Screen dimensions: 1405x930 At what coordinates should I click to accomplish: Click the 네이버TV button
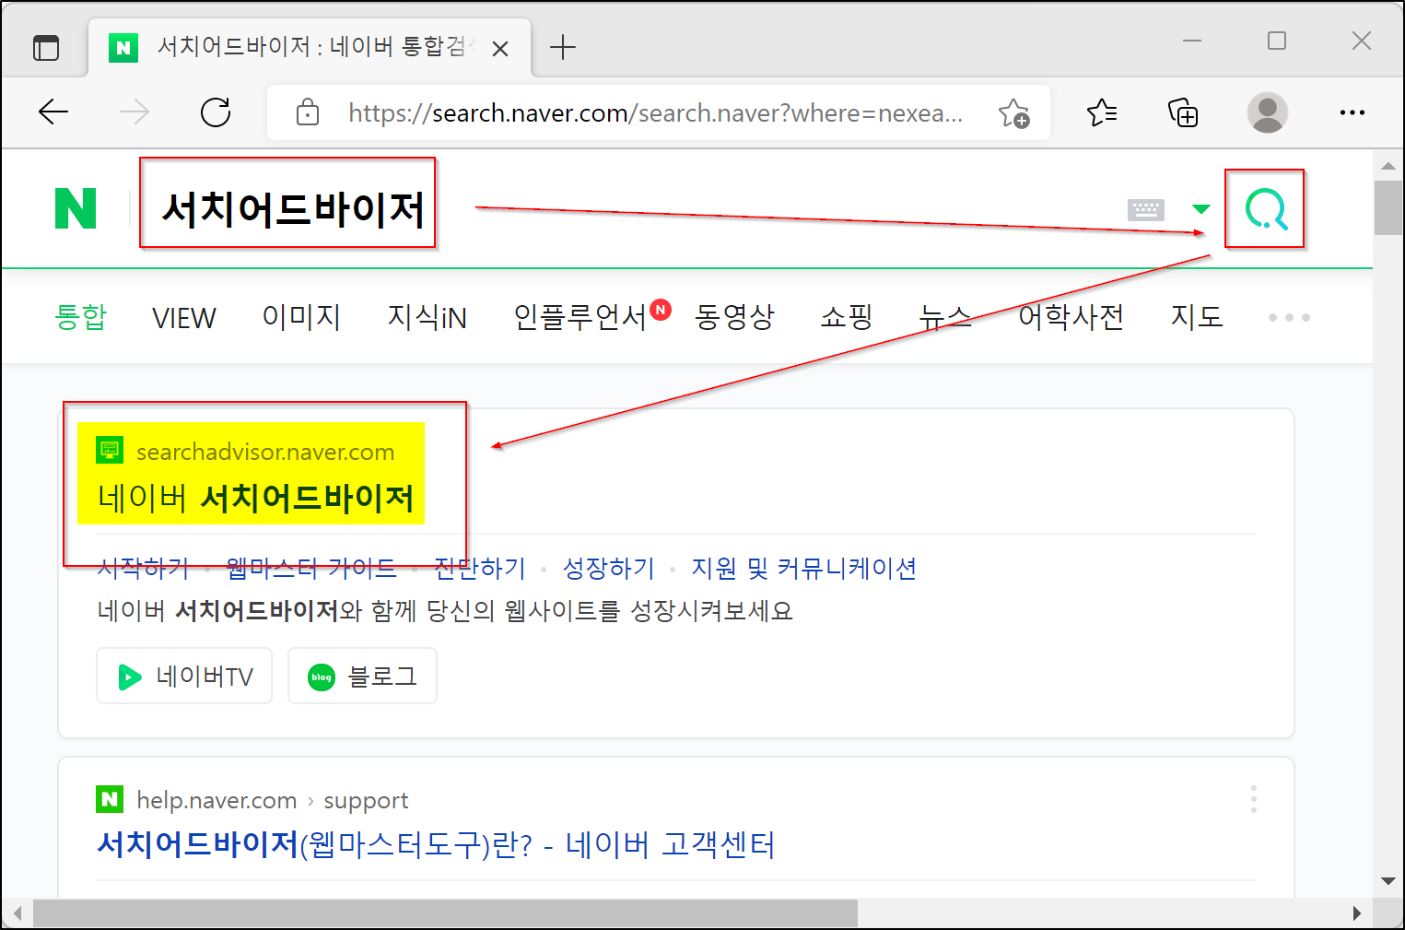[x=184, y=676]
